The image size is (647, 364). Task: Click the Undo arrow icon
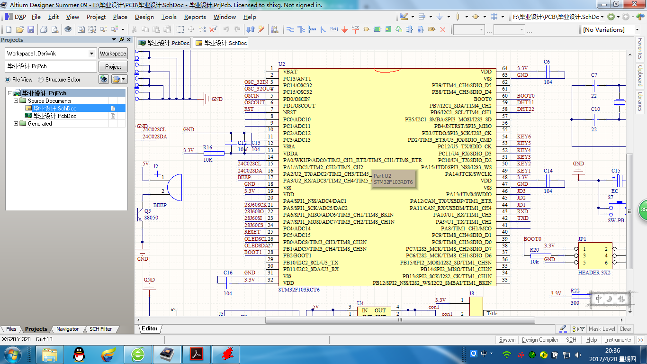[226, 29]
